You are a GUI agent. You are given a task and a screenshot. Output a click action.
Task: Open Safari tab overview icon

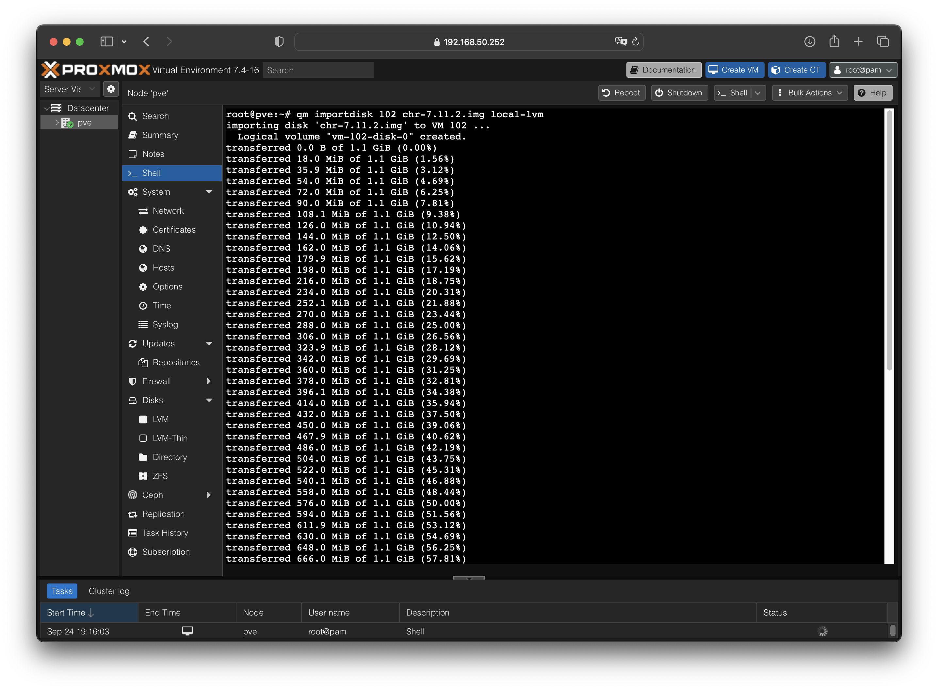(x=882, y=42)
